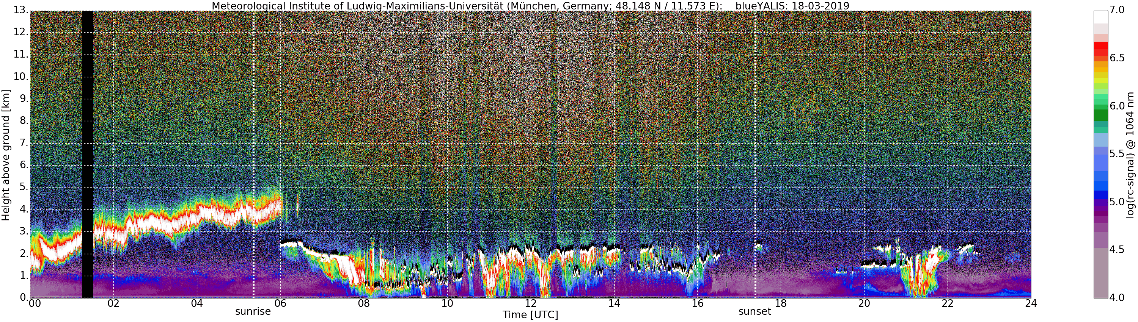The height and width of the screenshot is (322, 1138).
Task: Click the sunset dashed vertical line in the plot
Action: pos(755,155)
